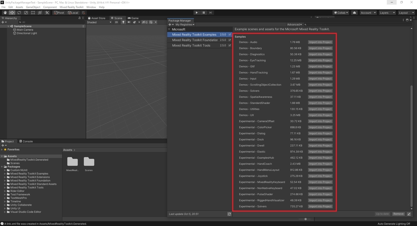Open the Window menu
417x226 pixels.
tap(91, 7)
